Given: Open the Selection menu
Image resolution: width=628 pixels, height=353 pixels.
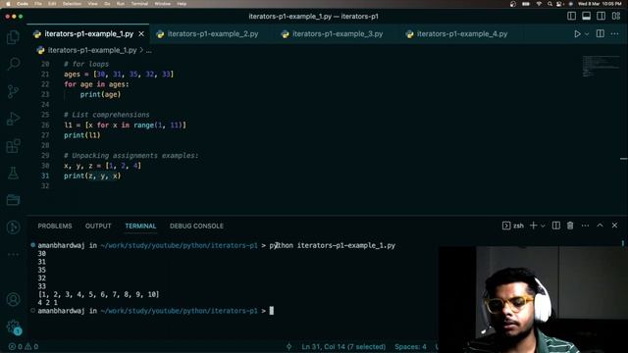Looking at the screenshot, I should tap(72, 4).
